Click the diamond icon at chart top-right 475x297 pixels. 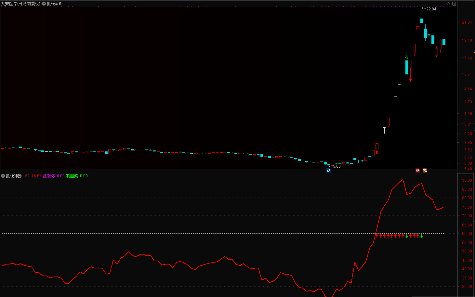[x=448, y=4]
